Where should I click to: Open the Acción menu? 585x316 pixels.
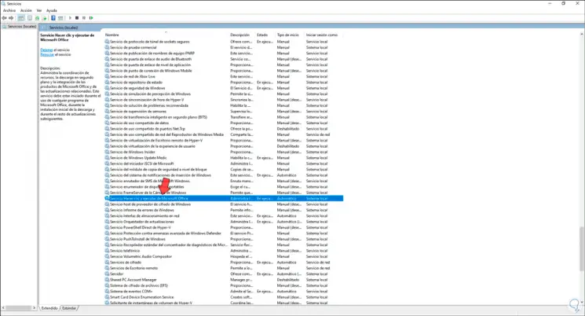point(26,10)
